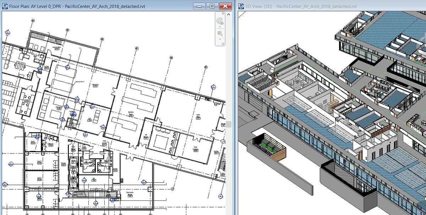
Task: Restore down the Floor Plan window
Action: tap(212, 6)
